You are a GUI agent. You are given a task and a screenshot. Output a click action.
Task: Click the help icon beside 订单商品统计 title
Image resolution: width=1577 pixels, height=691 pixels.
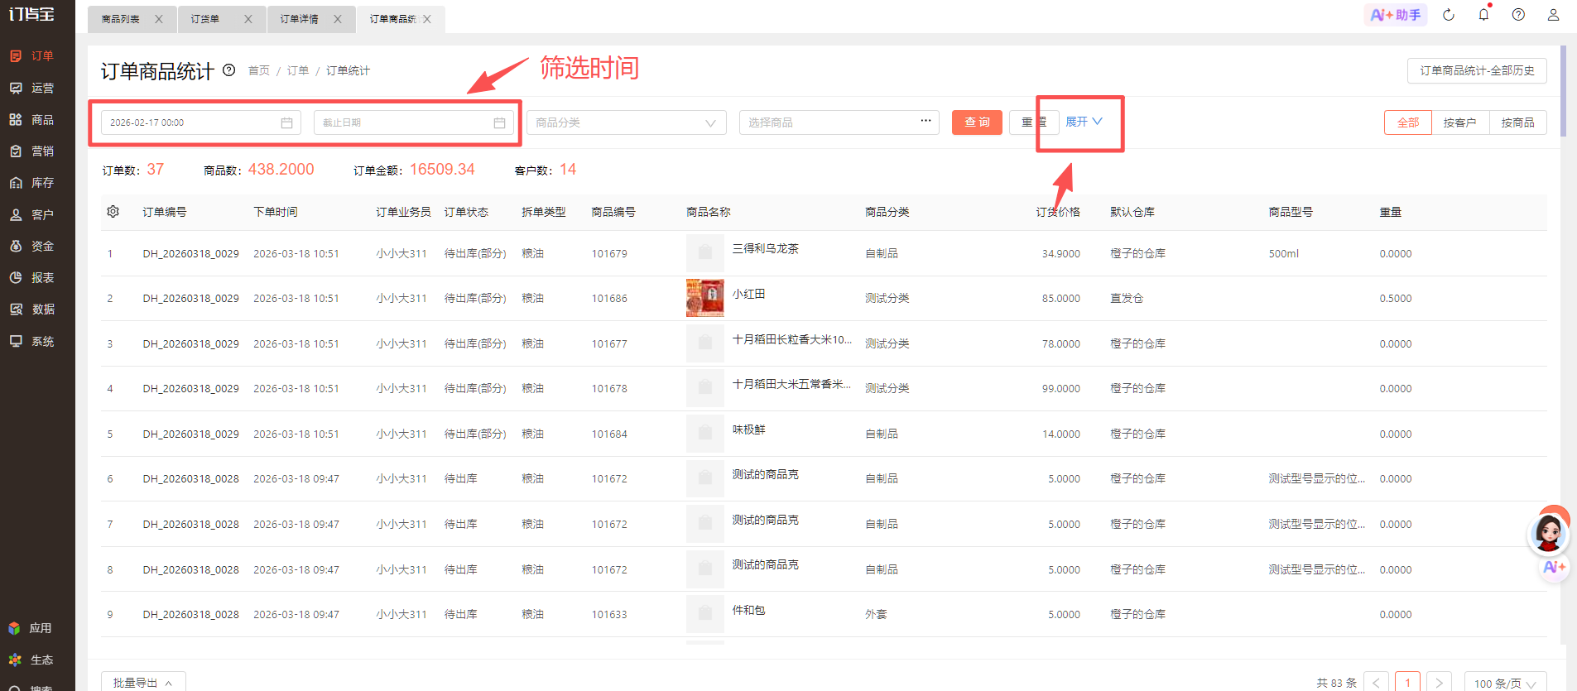tap(229, 70)
